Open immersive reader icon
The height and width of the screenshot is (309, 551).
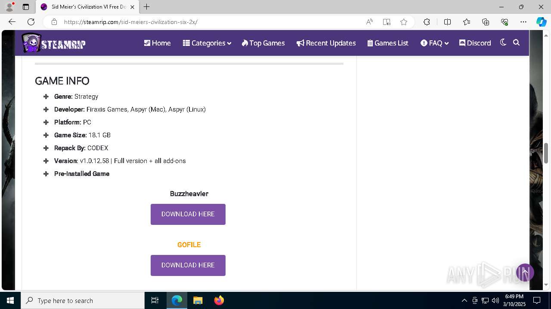click(387, 22)
